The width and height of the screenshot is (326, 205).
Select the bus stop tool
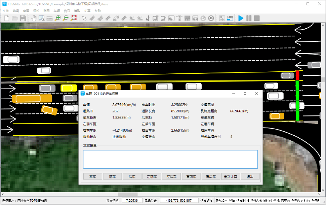coord(155,18)
